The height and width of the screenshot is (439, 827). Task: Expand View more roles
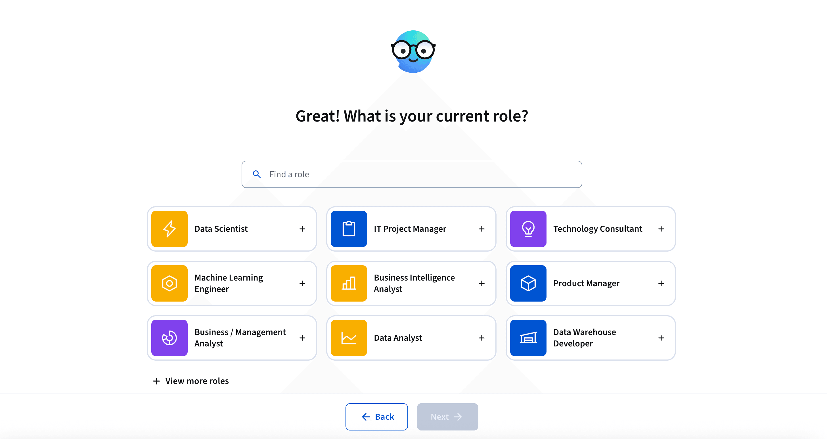(x=197, y=381)
